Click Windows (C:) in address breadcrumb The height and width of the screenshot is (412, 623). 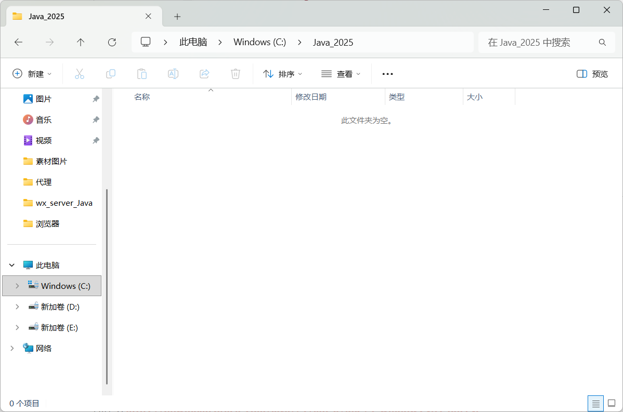[259, 43]
